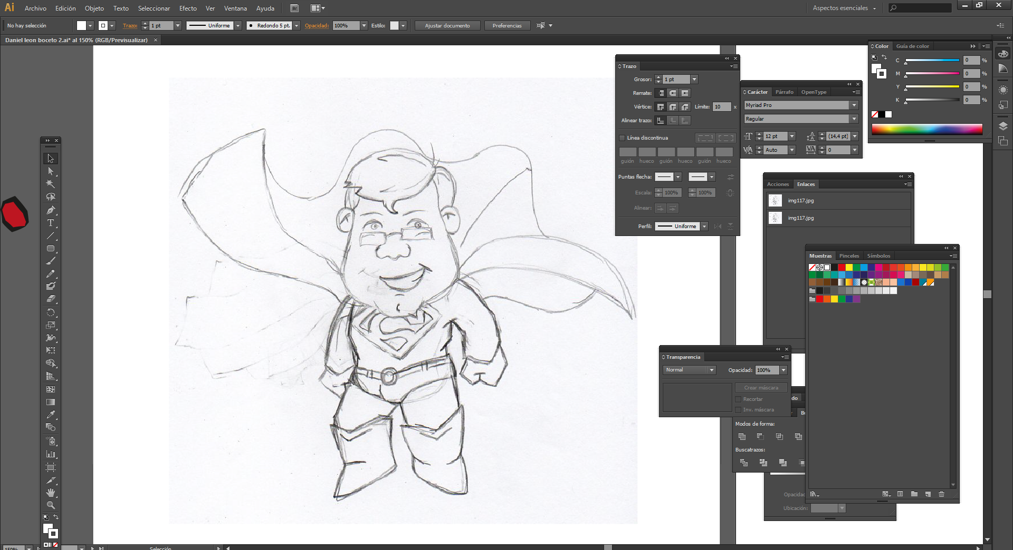Select the first img117.jpg link row
The image size is (1013, 550).
point(839,201)
